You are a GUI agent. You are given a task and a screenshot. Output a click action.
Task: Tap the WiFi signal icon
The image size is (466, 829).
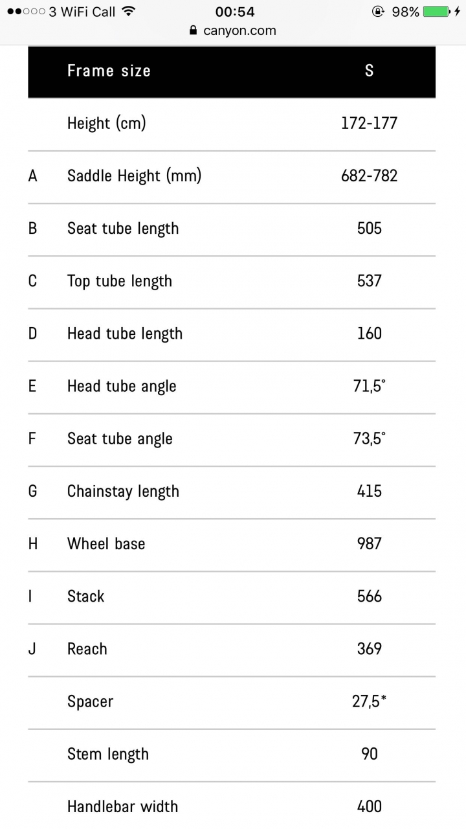(128, 12)
